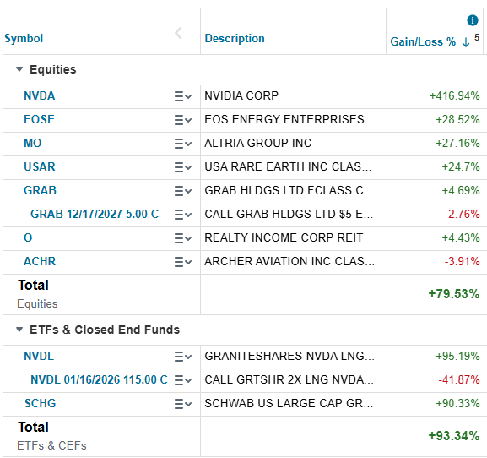
Task: Click the +28.52% gain value
Action: pos(457,119)
